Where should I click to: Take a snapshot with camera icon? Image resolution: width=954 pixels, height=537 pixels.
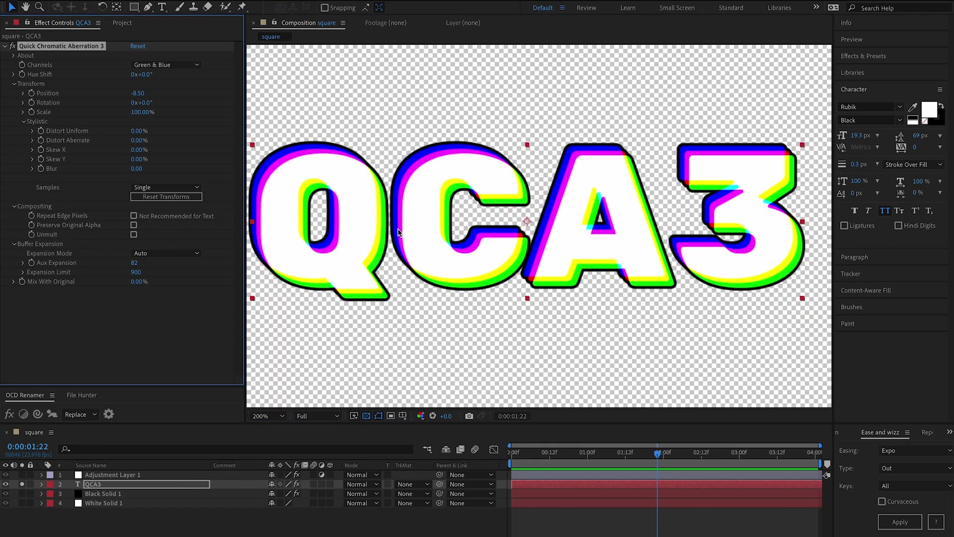[469, 416]
